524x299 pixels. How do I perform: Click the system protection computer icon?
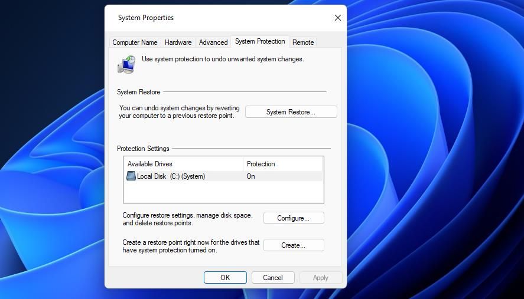point(126,64)
